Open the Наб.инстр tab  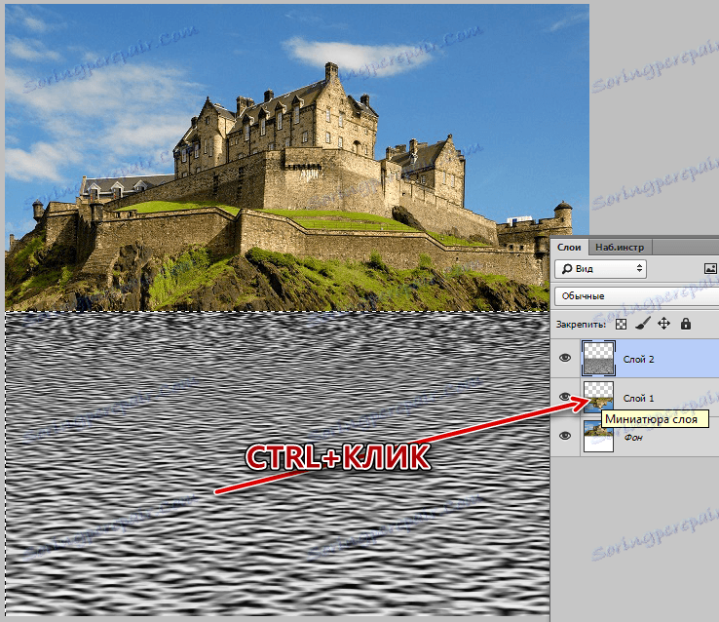(620, 248)
